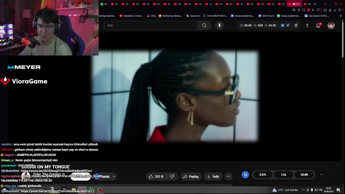Open the Wuthering Waves bookmark

point(171,16)
